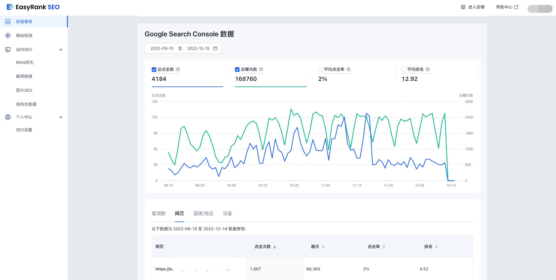Collapse the 个人中心 menu chevron

(x=61, y=117)
